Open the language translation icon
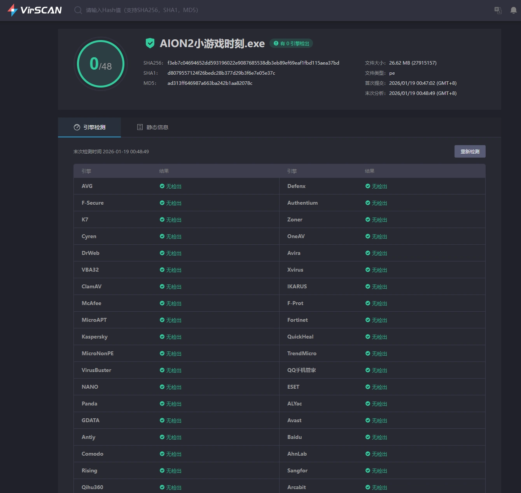Screen dimensions: 521x493 point(498,10)
